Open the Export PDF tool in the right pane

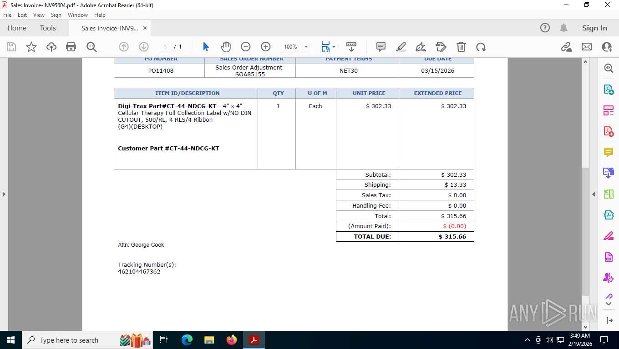[609, 89]
